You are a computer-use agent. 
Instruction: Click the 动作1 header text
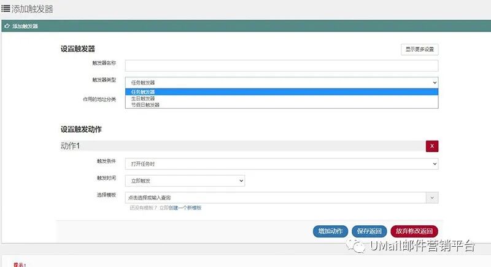tap(70, 146)
